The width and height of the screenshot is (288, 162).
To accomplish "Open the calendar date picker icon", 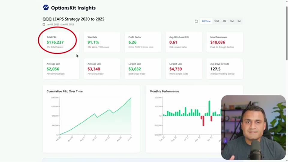I will point(196,21).
